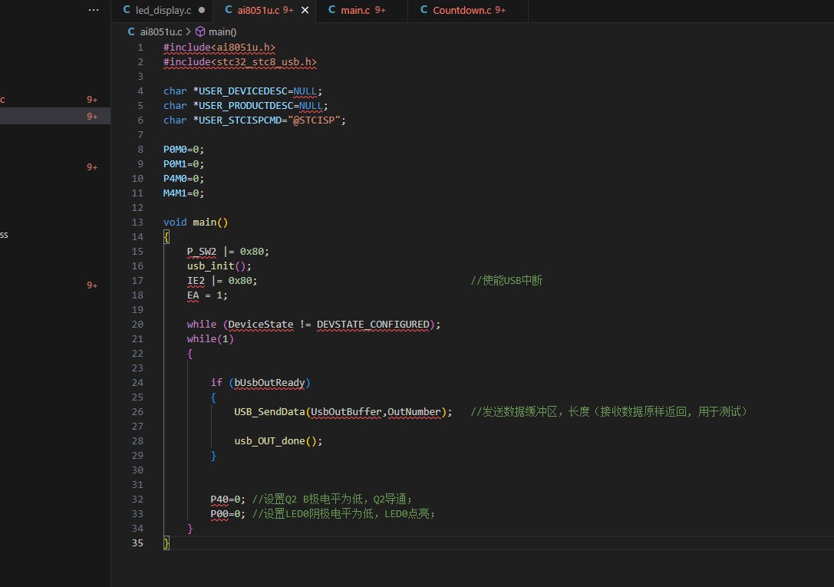This screenshot has width=834, height=587.
Task: Select main() symbol in the breadcrumb
Action: (x=223, y=32)
